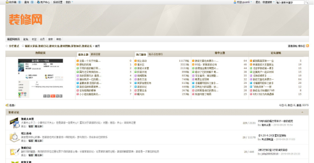314x163 pixels.
Task: Open the 【9.20-9.26】 latest post link
Action: [x=272, y=135]
